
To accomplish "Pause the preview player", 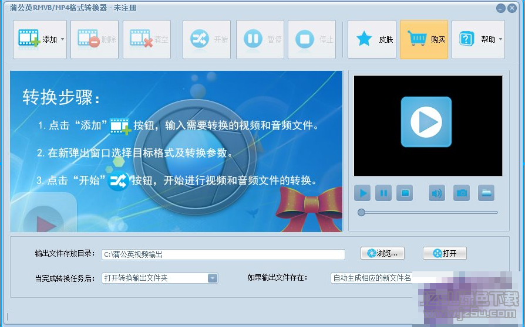I will tap(383, 193).
